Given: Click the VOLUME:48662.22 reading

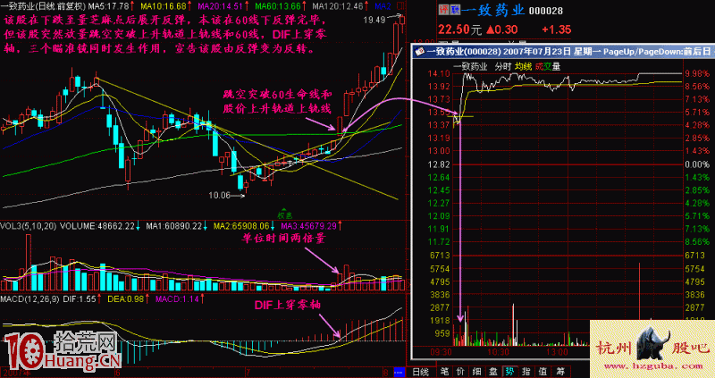Looking at the screenshot, I should click(x=97, y=225).
